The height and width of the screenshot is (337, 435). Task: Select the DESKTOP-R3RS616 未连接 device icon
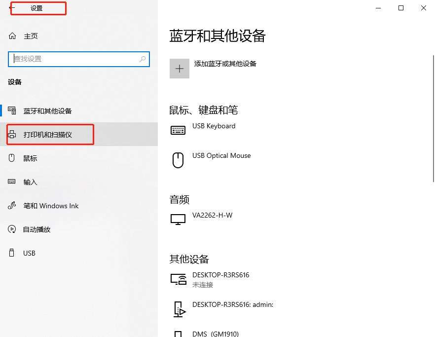click(179, 279)
